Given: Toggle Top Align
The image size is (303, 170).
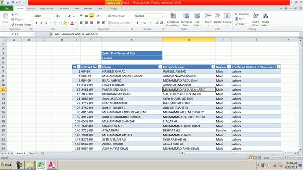Looking at the screenshot, I should coord(81,16).
